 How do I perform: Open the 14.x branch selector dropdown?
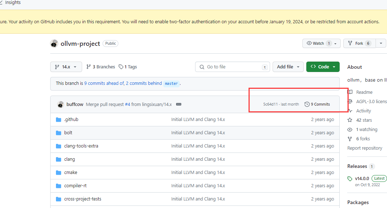point(66,67)
